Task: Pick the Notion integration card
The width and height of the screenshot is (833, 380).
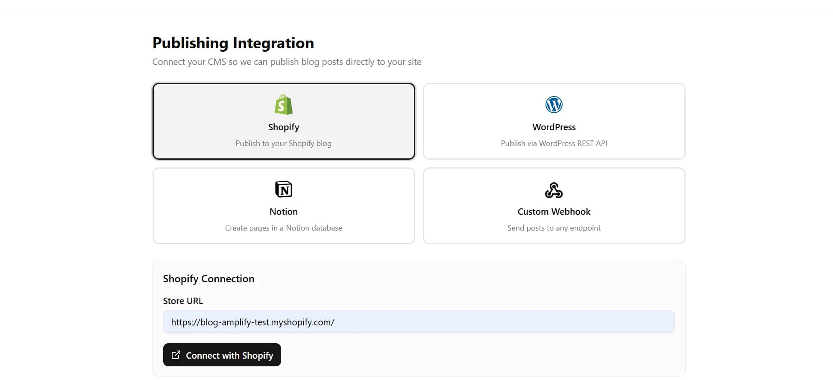Action: click(x=284, y=206)
